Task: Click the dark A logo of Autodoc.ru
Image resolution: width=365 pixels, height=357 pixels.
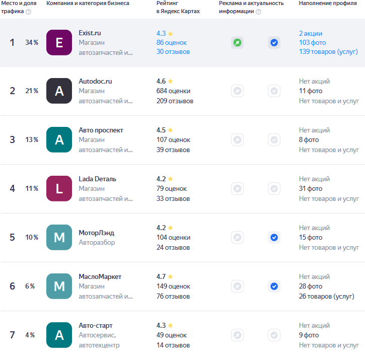Action: coord(59,91)
